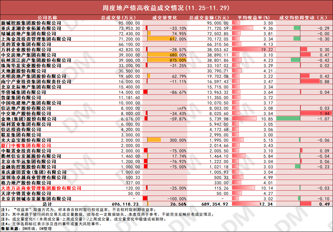Select total volume change 26.56%
Viewport: 333px width, 232px height.
pos(178,204)
